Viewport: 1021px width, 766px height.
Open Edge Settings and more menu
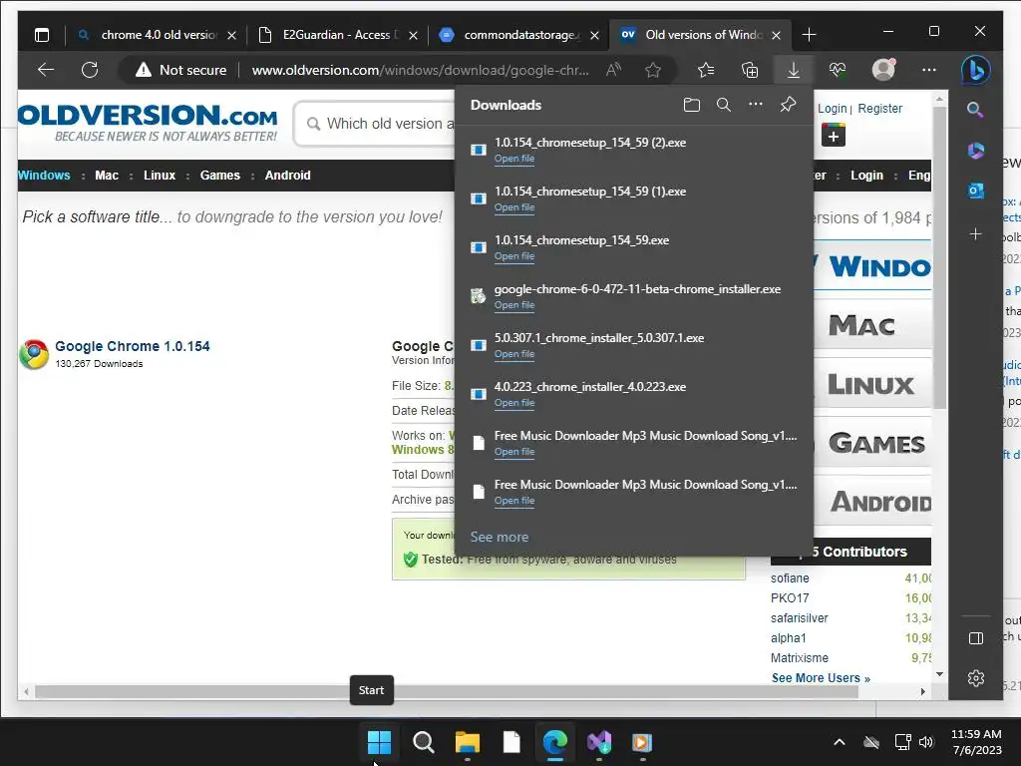929,70
